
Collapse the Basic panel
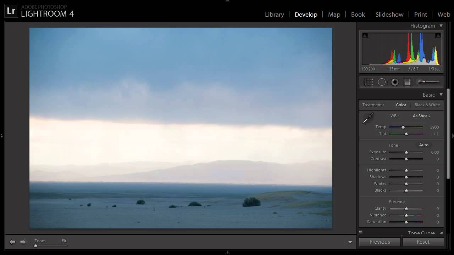[441, 95]
